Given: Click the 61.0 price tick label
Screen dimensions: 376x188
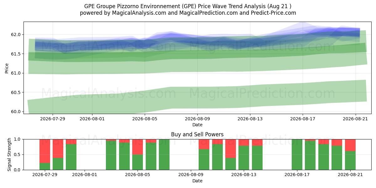Looking at the screenshot, I should click(x=15, y=73).
